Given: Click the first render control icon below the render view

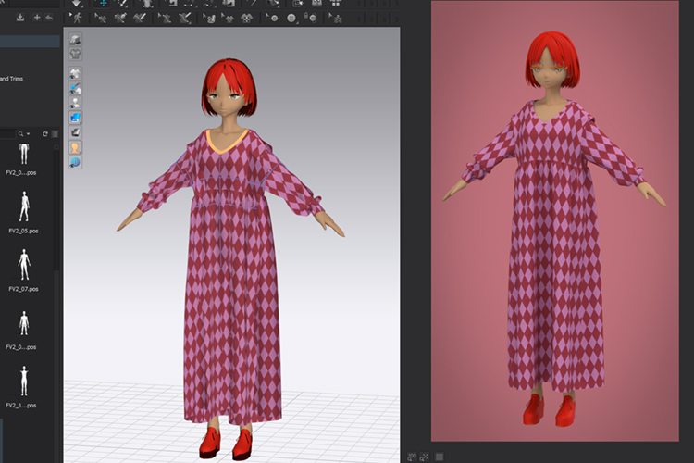Looking at the screenshot, I should point(411,456).
